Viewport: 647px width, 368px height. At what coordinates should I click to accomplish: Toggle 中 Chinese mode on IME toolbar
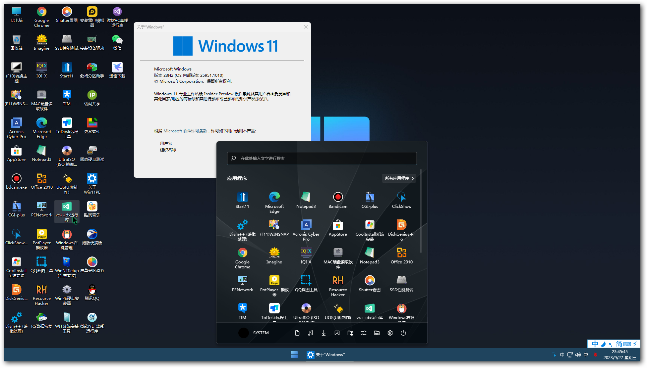(595, 344)
